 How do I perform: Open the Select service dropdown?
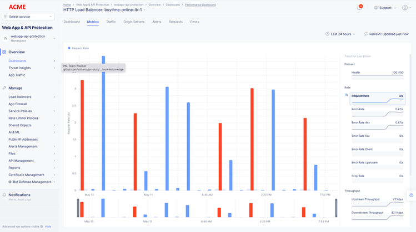pyautogui.click(x=28, y=17)
